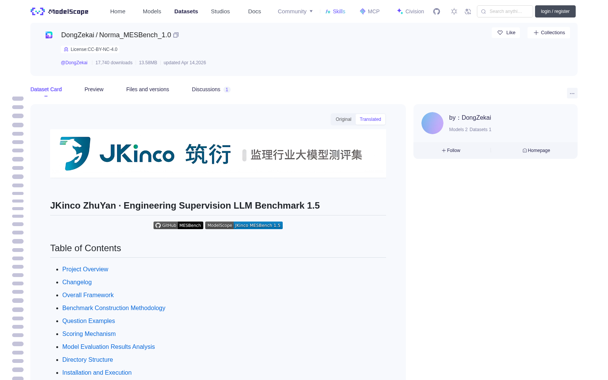Jump to Benchmark Construction Methodology

114,308
